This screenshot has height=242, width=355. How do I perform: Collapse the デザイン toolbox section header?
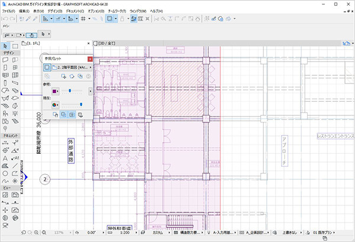pos(11,53)
